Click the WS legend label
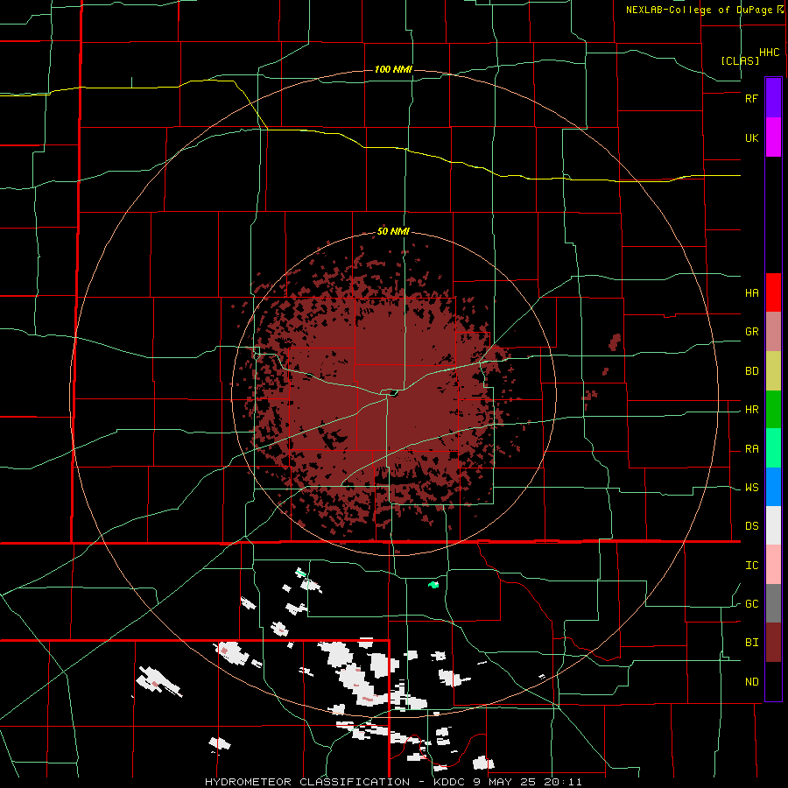This screenshot has height=788, width=788. (x=751, y=488)
